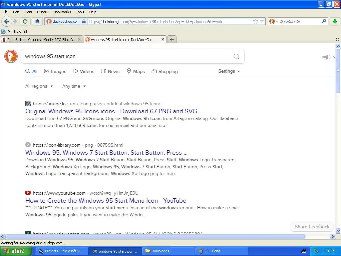Expand the All regions filter
This screenshot has width=341, height=256.
(x=39, y=86)
